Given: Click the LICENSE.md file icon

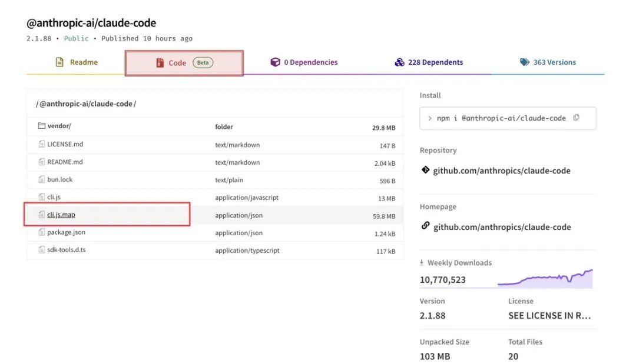Looking at the screenshot, I should [x=41, y=143].
